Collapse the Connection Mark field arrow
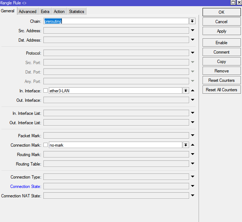The width and height of the screenshot is (242, 222). pos(192,145)
